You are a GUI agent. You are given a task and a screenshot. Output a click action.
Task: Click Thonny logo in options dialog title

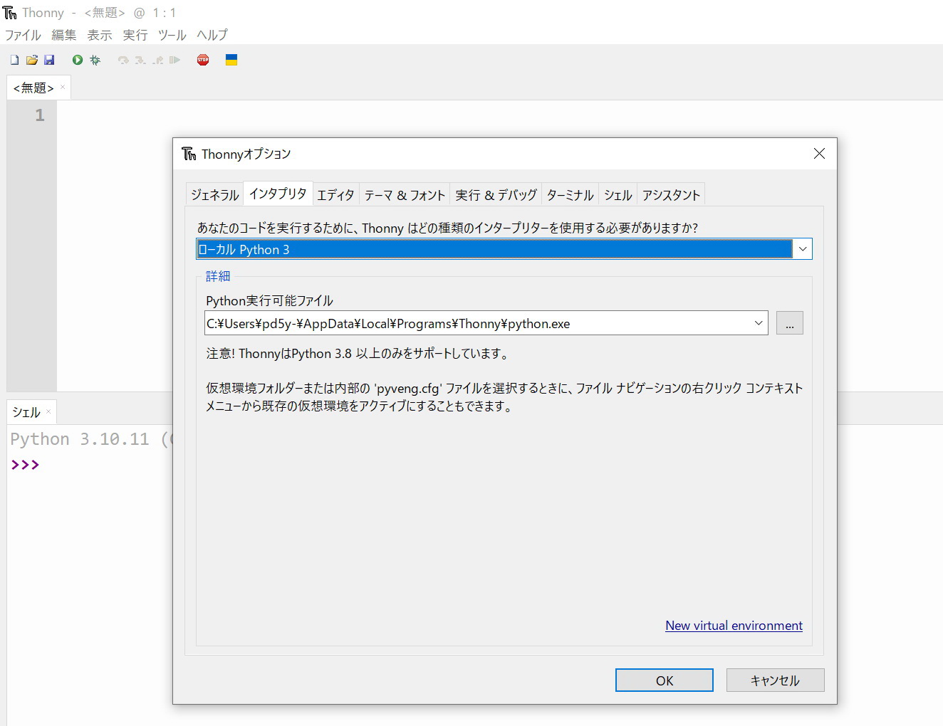point(189,154)
